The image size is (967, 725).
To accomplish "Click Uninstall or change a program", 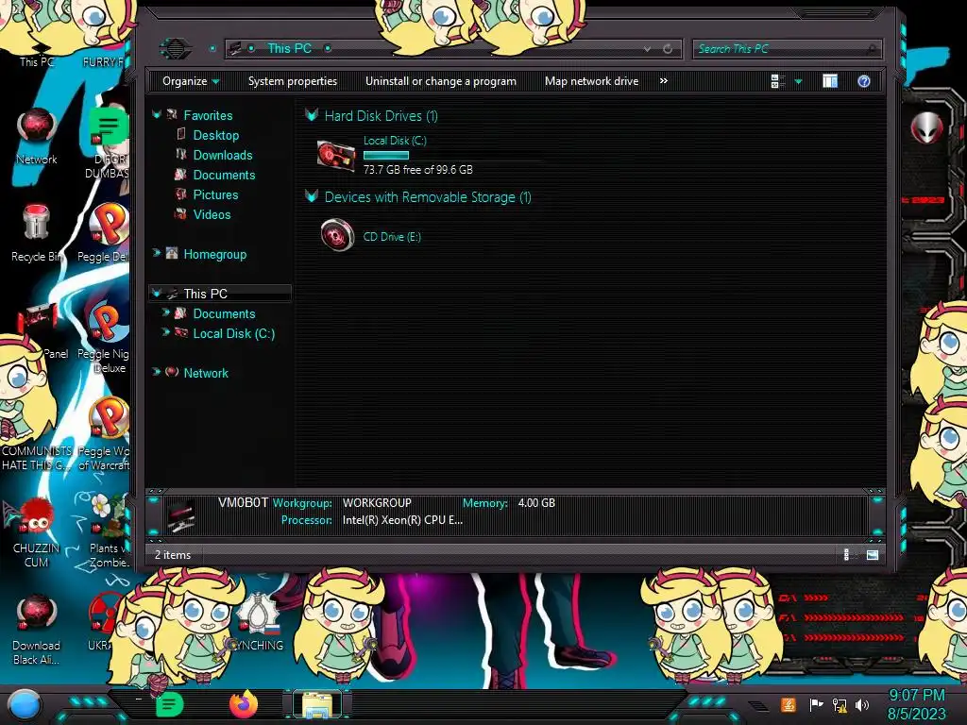I will 440,81.
